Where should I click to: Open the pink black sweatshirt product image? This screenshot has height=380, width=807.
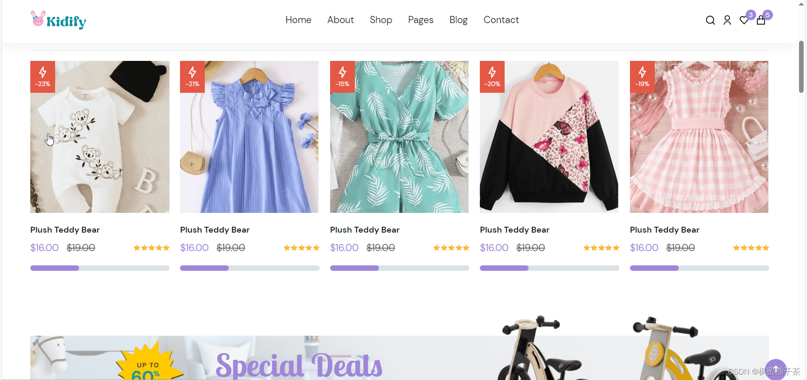pos(549,137)
